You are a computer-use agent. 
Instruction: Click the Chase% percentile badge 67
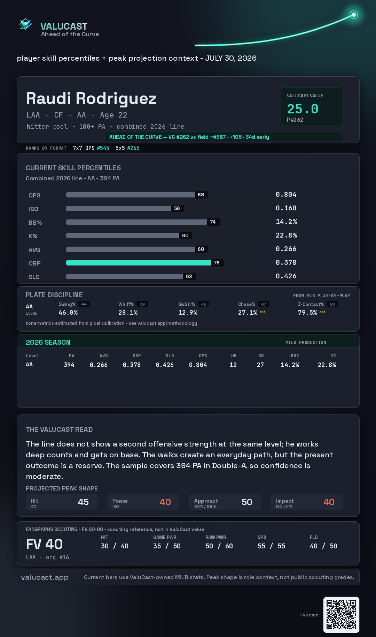coord(264,304)
